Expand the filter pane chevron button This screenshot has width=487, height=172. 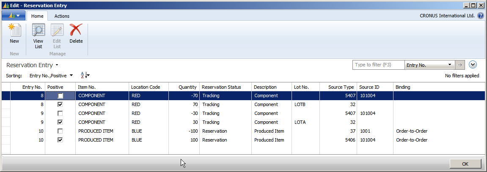[473, 65]
